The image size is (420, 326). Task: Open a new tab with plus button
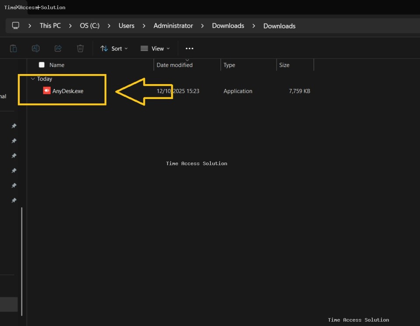(x=38, y=7)
